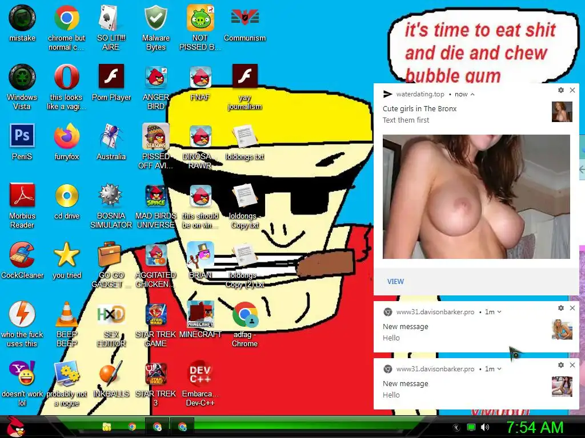585x438 pixels.
Task: Open the 'BRIAN' slingshot bird icon
Action: point(200,260)
